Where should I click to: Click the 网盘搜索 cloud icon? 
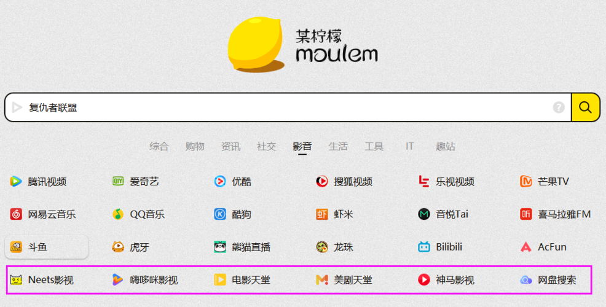point(526,280)
